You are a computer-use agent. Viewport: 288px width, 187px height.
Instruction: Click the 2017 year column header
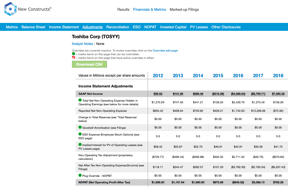pyautogui.click(x=258, y=76)
